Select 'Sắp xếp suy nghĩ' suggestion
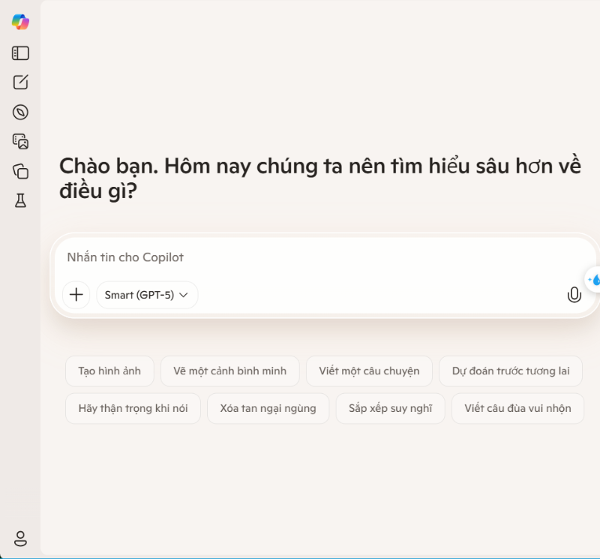The image size is (600, 559). [390, 408]
